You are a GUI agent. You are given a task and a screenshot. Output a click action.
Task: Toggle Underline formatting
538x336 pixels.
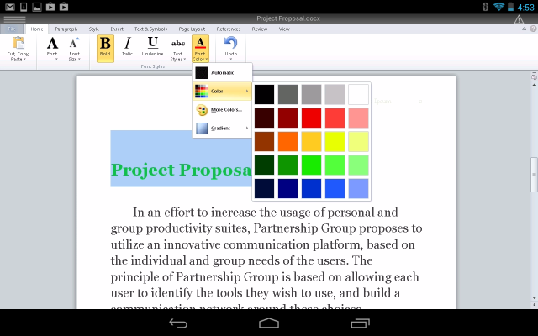coord(152,49)
